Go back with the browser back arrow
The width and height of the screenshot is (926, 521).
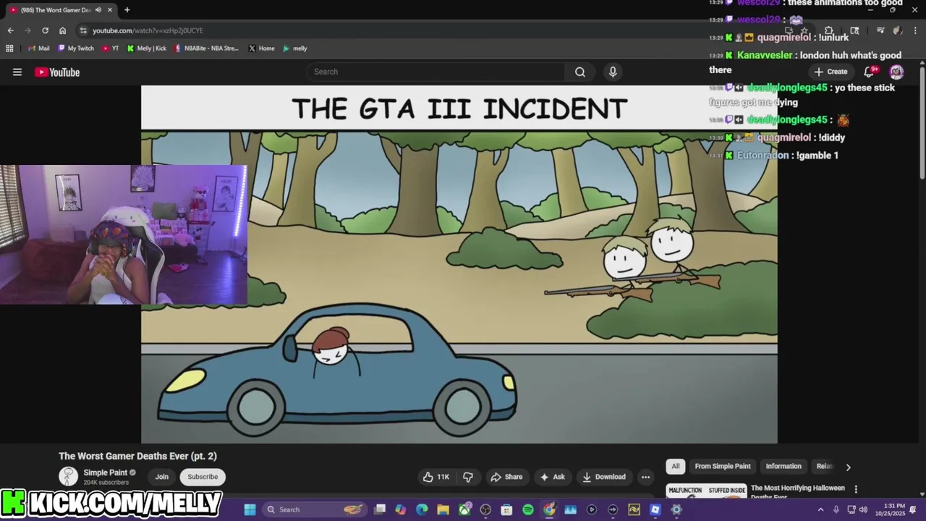(10, 30)
